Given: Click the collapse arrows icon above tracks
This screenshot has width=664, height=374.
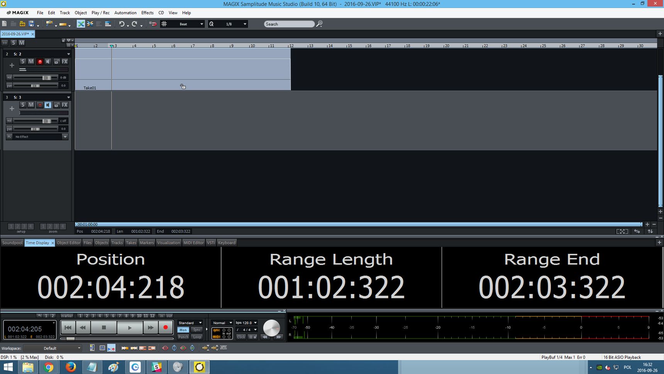Looking at the screenshot, I should (5, 43).
